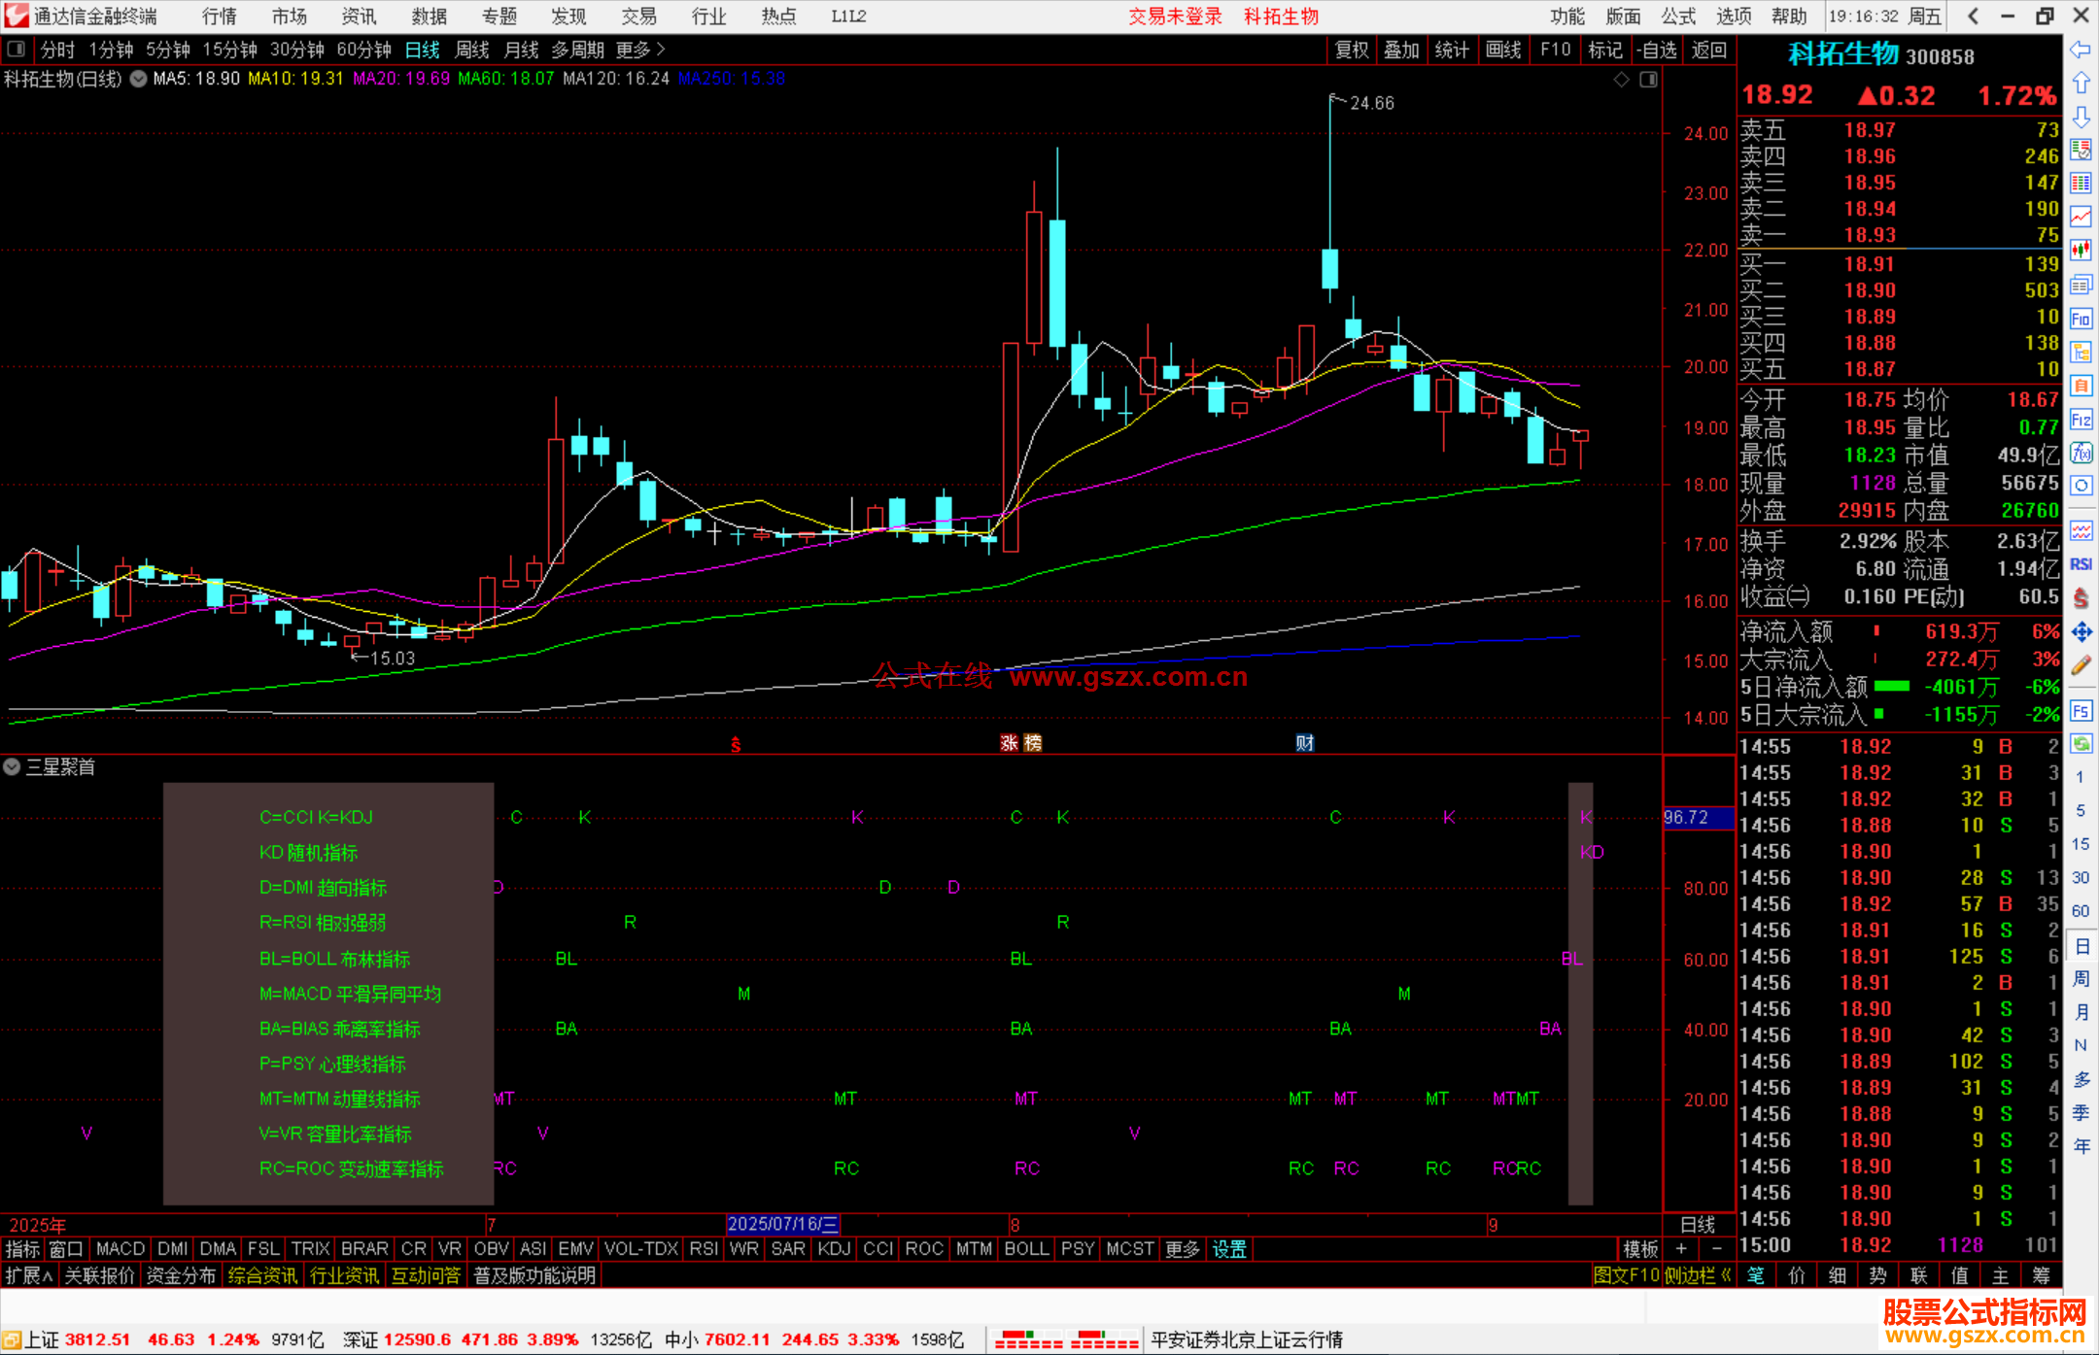Switch to 周线 weekly tab
Image resolution: width=2099 pixels, height=1355 pixels.
tap(472, 50)
